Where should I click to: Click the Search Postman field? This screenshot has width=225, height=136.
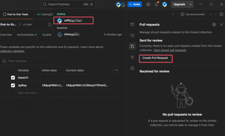click(68, 4)
